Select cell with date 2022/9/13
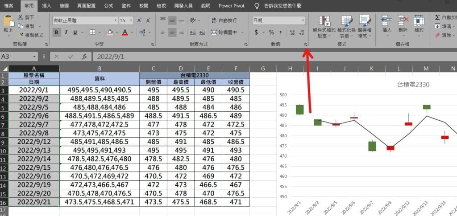 [x=34, y=150]
